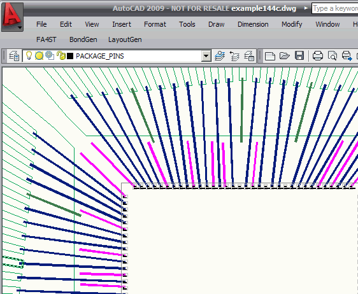358x294 pixels.
Task: Open the Format menu
Action: tap(155, 24)
